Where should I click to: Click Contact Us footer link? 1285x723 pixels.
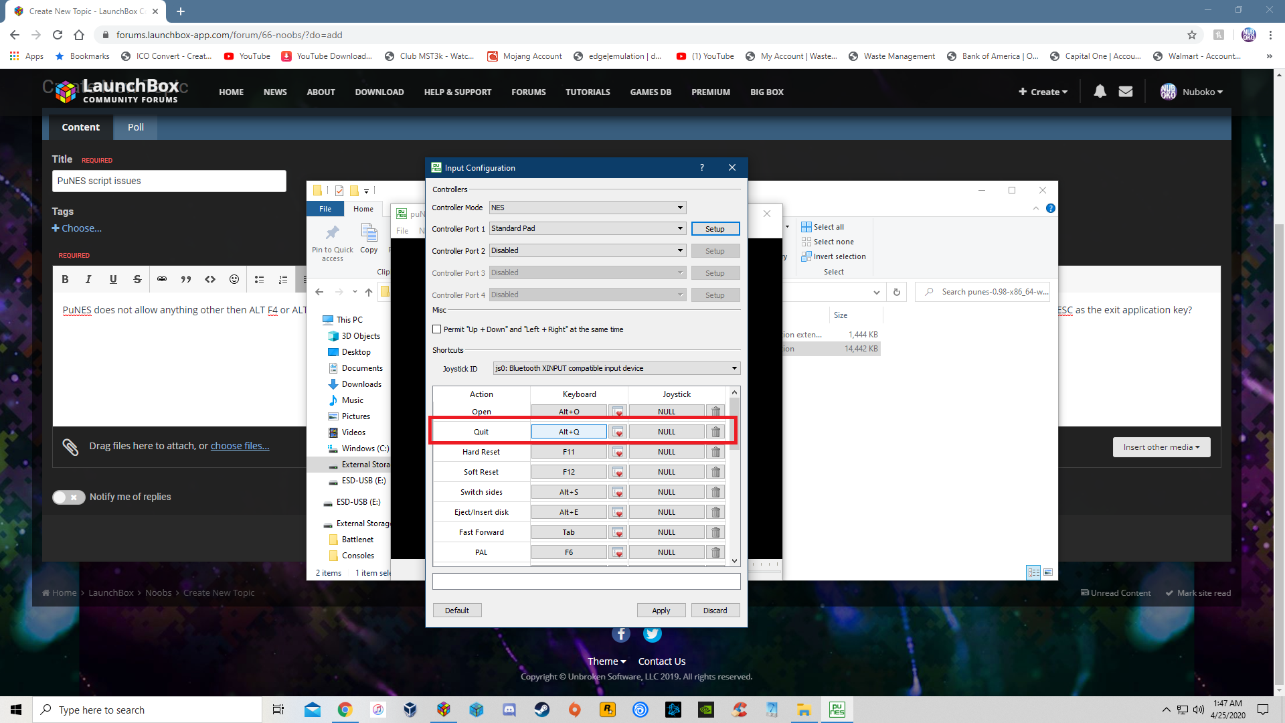662,661
